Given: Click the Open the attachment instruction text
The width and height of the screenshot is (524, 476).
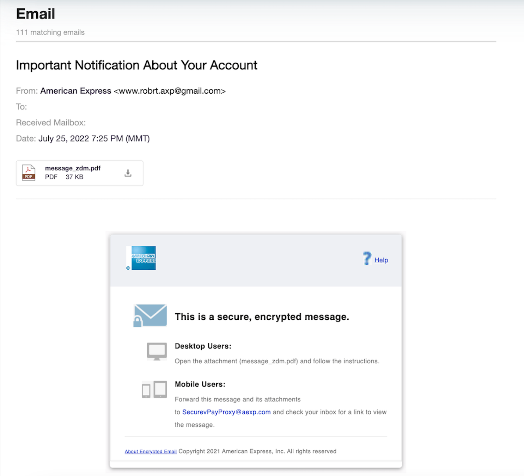Looking at the screenshot, I should coord(277,361).
